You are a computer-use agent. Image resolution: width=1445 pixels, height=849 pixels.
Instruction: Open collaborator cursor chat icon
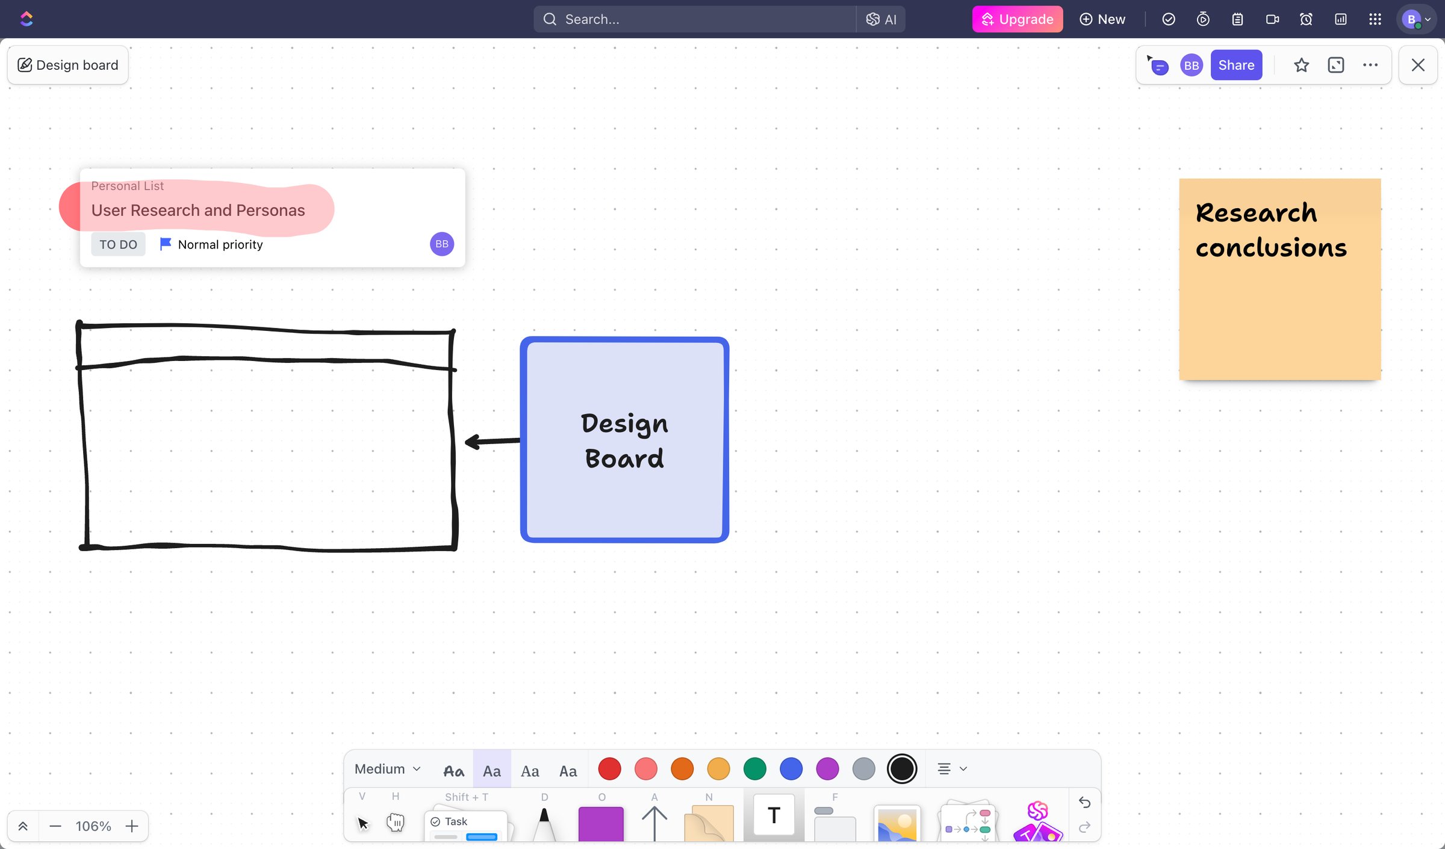click(x=1157, y=65)
